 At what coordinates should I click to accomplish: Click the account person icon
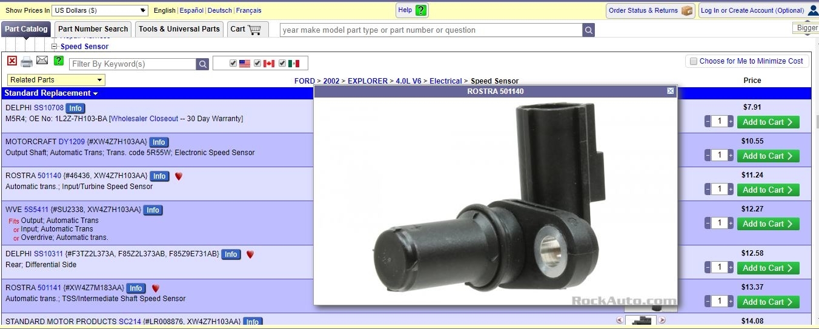[x=813, y=10]
